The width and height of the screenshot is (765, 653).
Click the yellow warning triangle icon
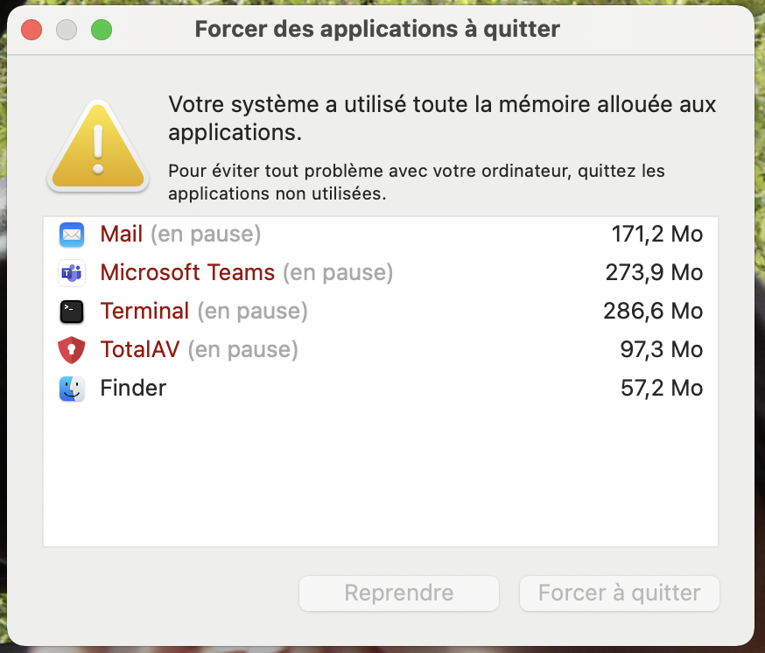pyautogui.click(x=98, y=147)
